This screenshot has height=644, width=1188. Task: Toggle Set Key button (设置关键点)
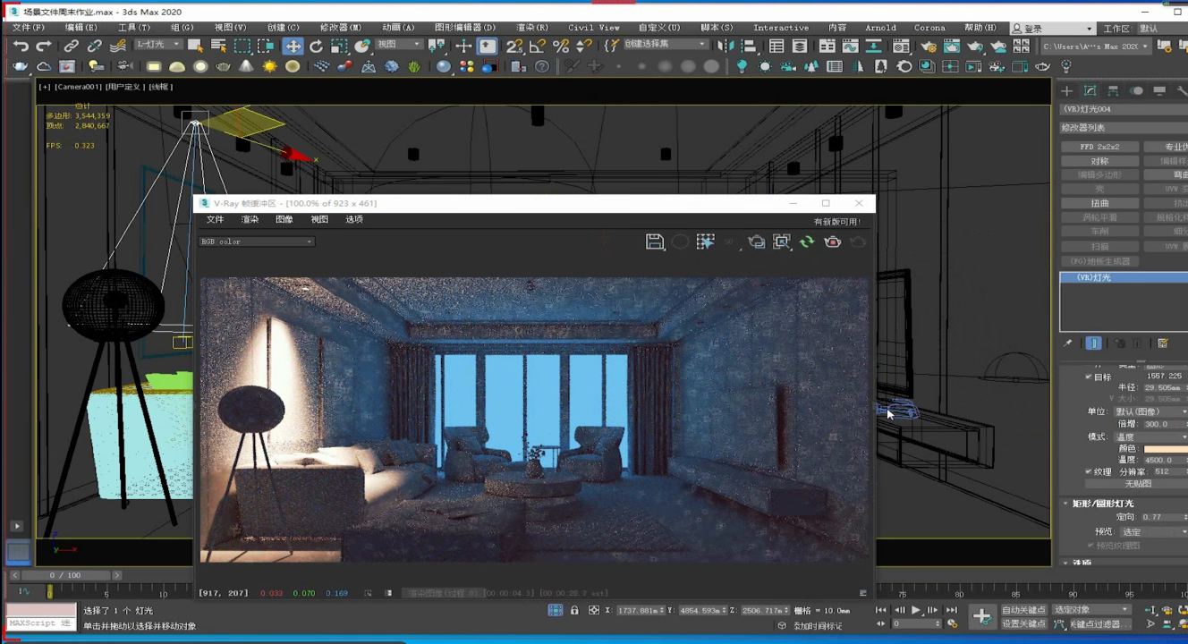click(x=1023, y=623)
